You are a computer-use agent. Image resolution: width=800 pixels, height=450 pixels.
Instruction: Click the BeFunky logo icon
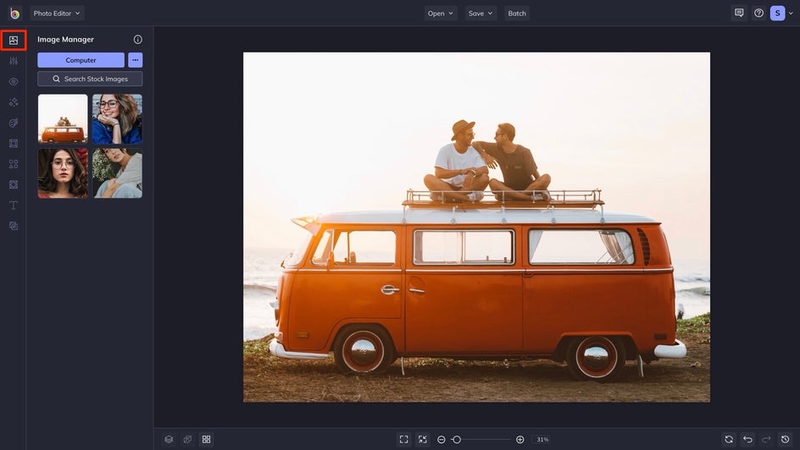click(x=14, y=14)
